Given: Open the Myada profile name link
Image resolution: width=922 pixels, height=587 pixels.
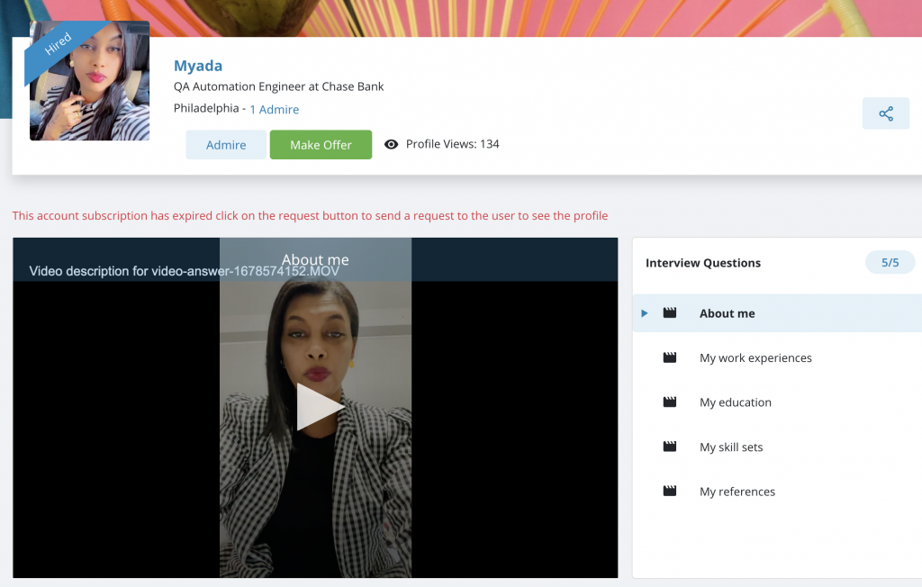Looking at the screenshot, I should click(198, 66).
